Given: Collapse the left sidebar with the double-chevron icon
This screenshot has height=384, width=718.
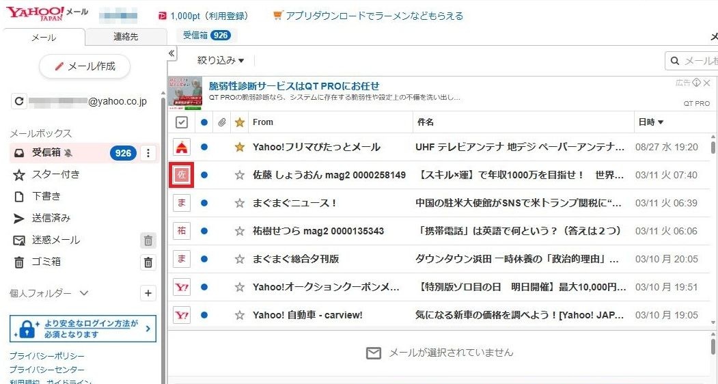Looking at the screenshot, I should tap(171, 54).
